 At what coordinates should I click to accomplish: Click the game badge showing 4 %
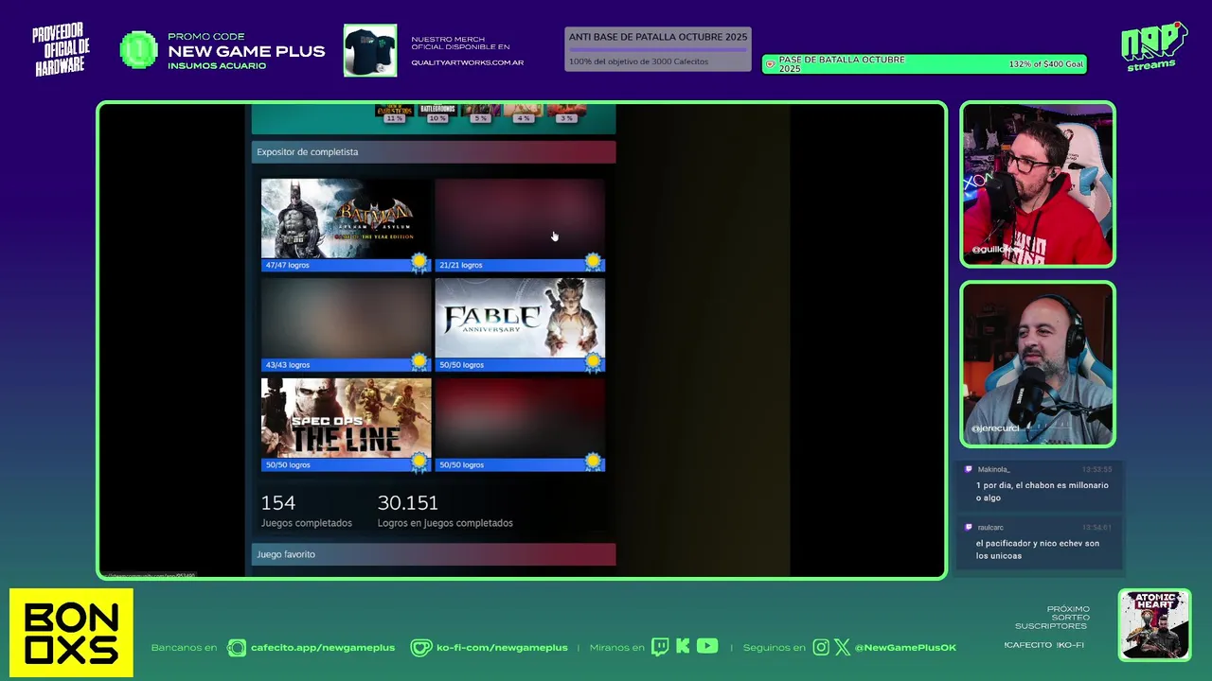(524, 113)
